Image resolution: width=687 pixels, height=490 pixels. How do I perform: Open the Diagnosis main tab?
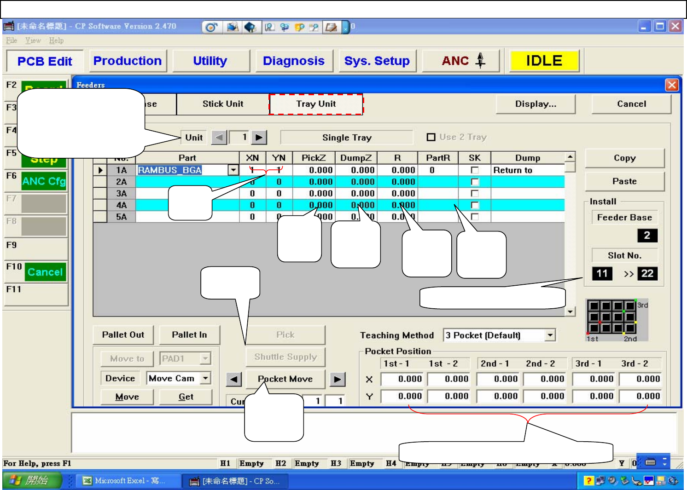(x=293, y=61)
